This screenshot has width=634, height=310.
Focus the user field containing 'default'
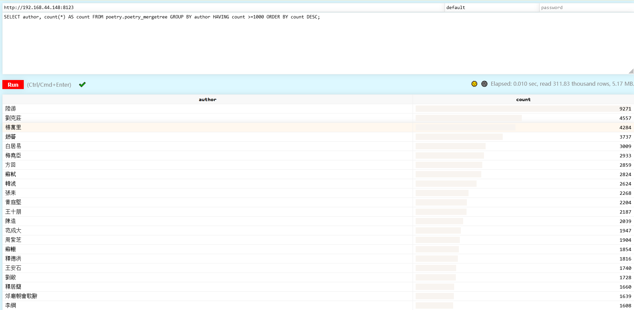point(492,7)
